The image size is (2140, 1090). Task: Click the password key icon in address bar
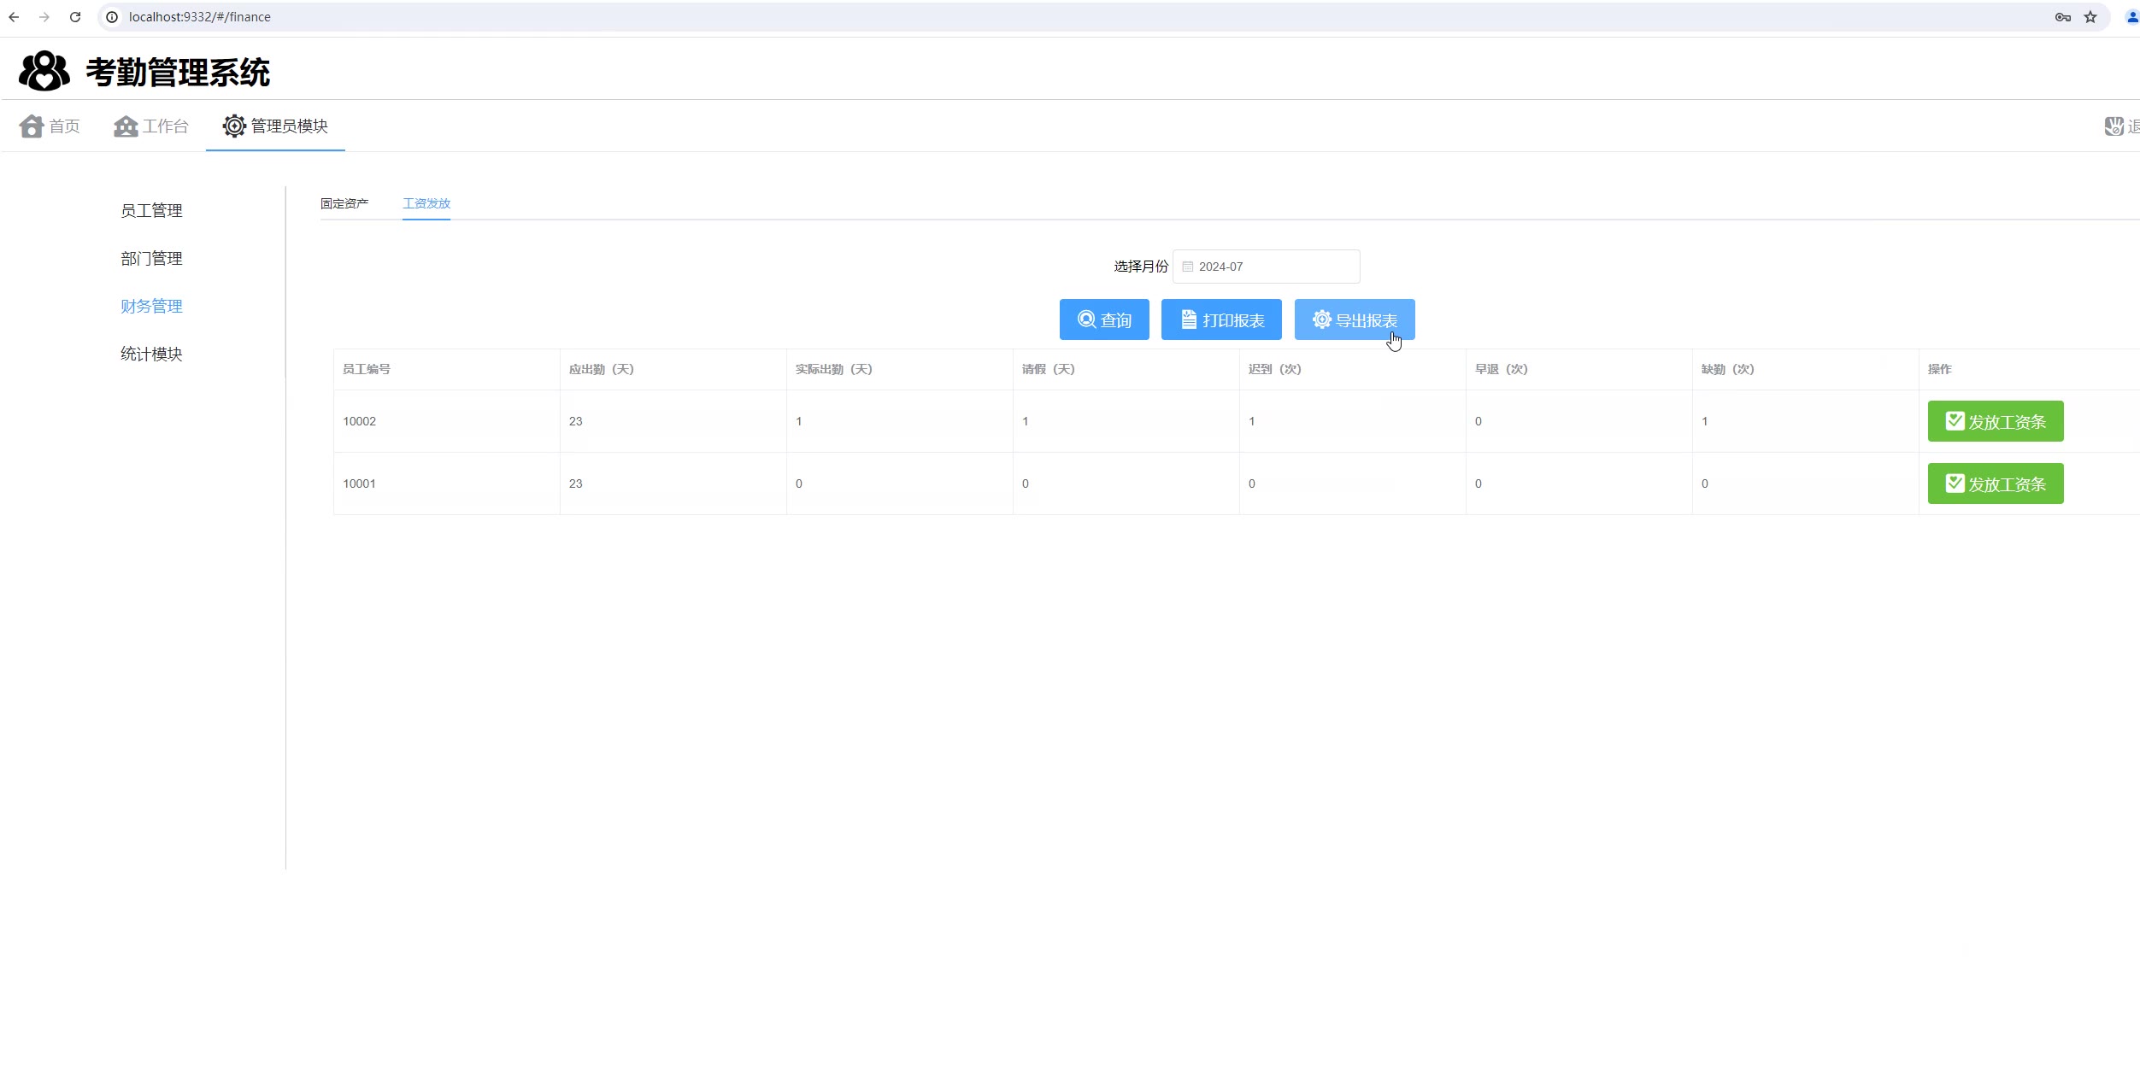[2062, 17]
